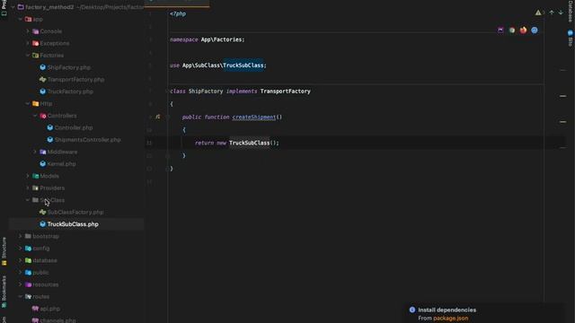Expand the database folder

pyautogui.click(x=21, y=260)
